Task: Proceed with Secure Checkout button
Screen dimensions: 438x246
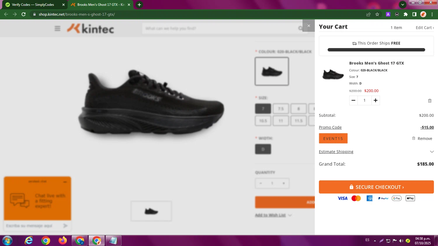Action: click(376, 187)
